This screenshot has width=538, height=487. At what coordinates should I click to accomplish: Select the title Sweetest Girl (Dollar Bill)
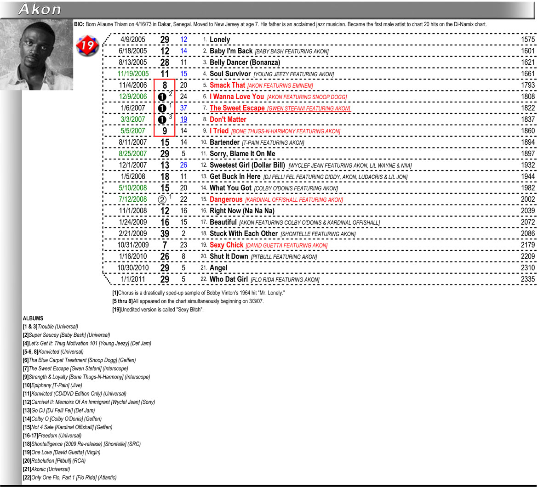247,165
